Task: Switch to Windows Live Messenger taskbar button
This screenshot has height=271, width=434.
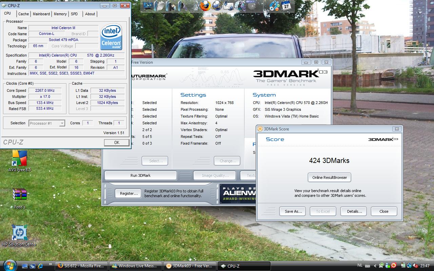Action: pyautogui.click(x=135, y=266)
